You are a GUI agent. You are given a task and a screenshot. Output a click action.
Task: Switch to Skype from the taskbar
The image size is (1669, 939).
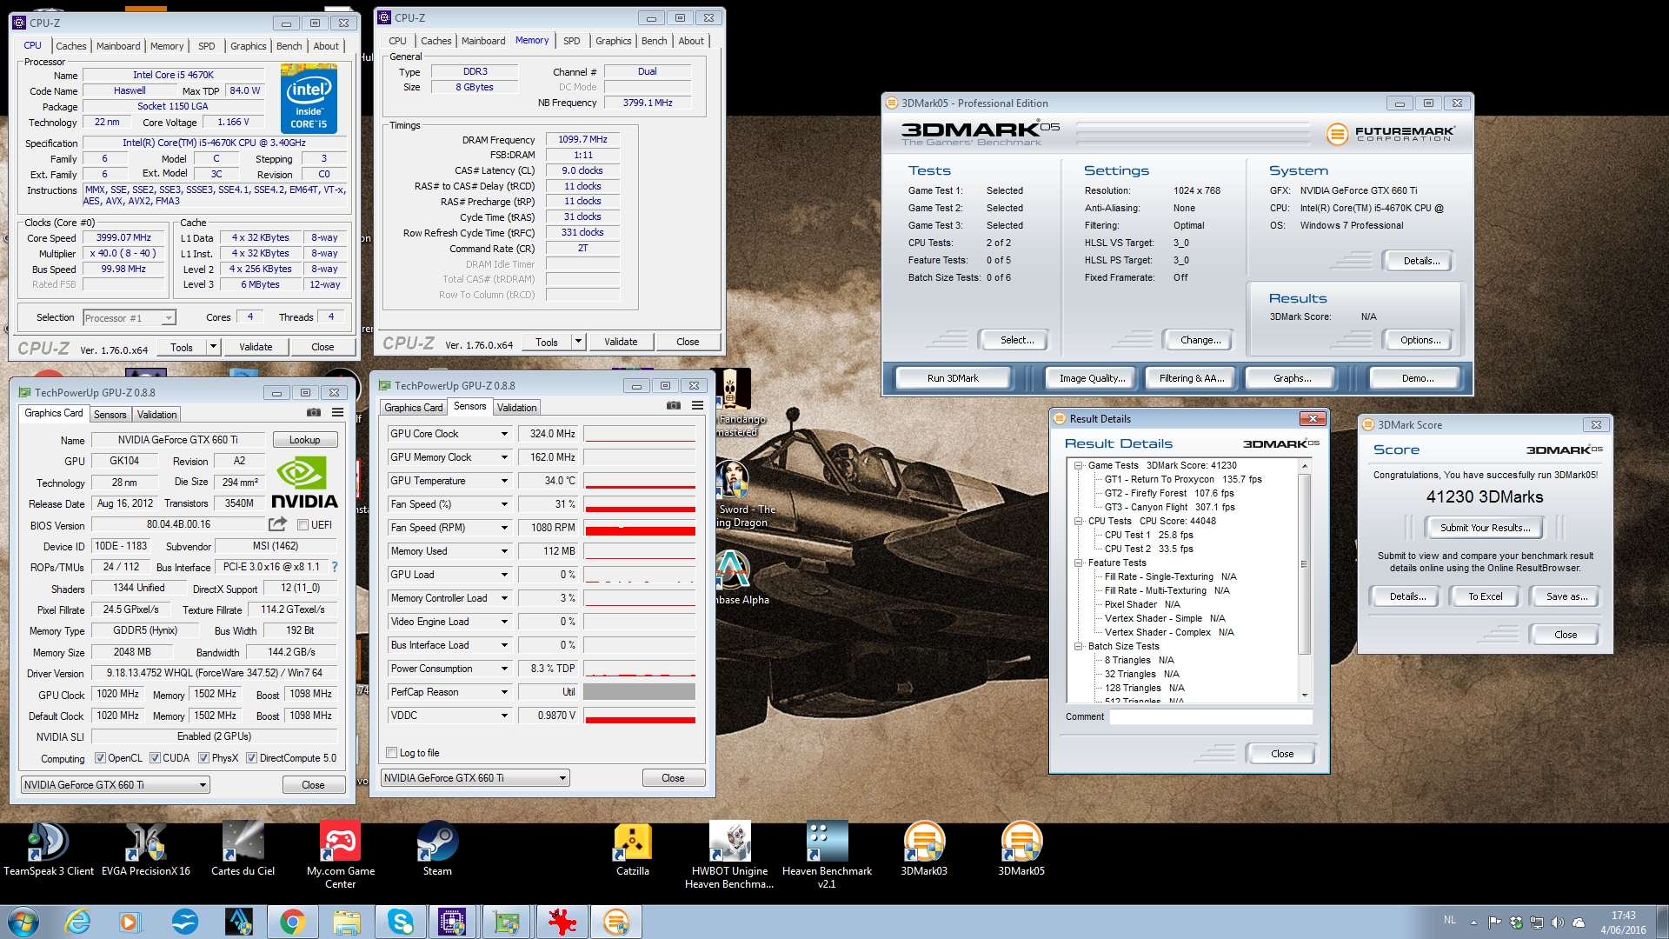click(x=400, y=922)
